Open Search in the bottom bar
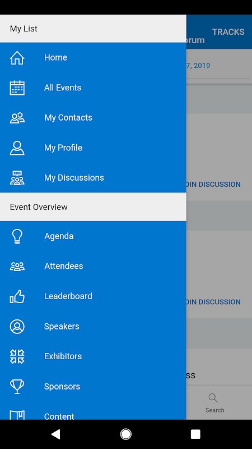This screenshot has height=449, width=252. pos(214,403)
